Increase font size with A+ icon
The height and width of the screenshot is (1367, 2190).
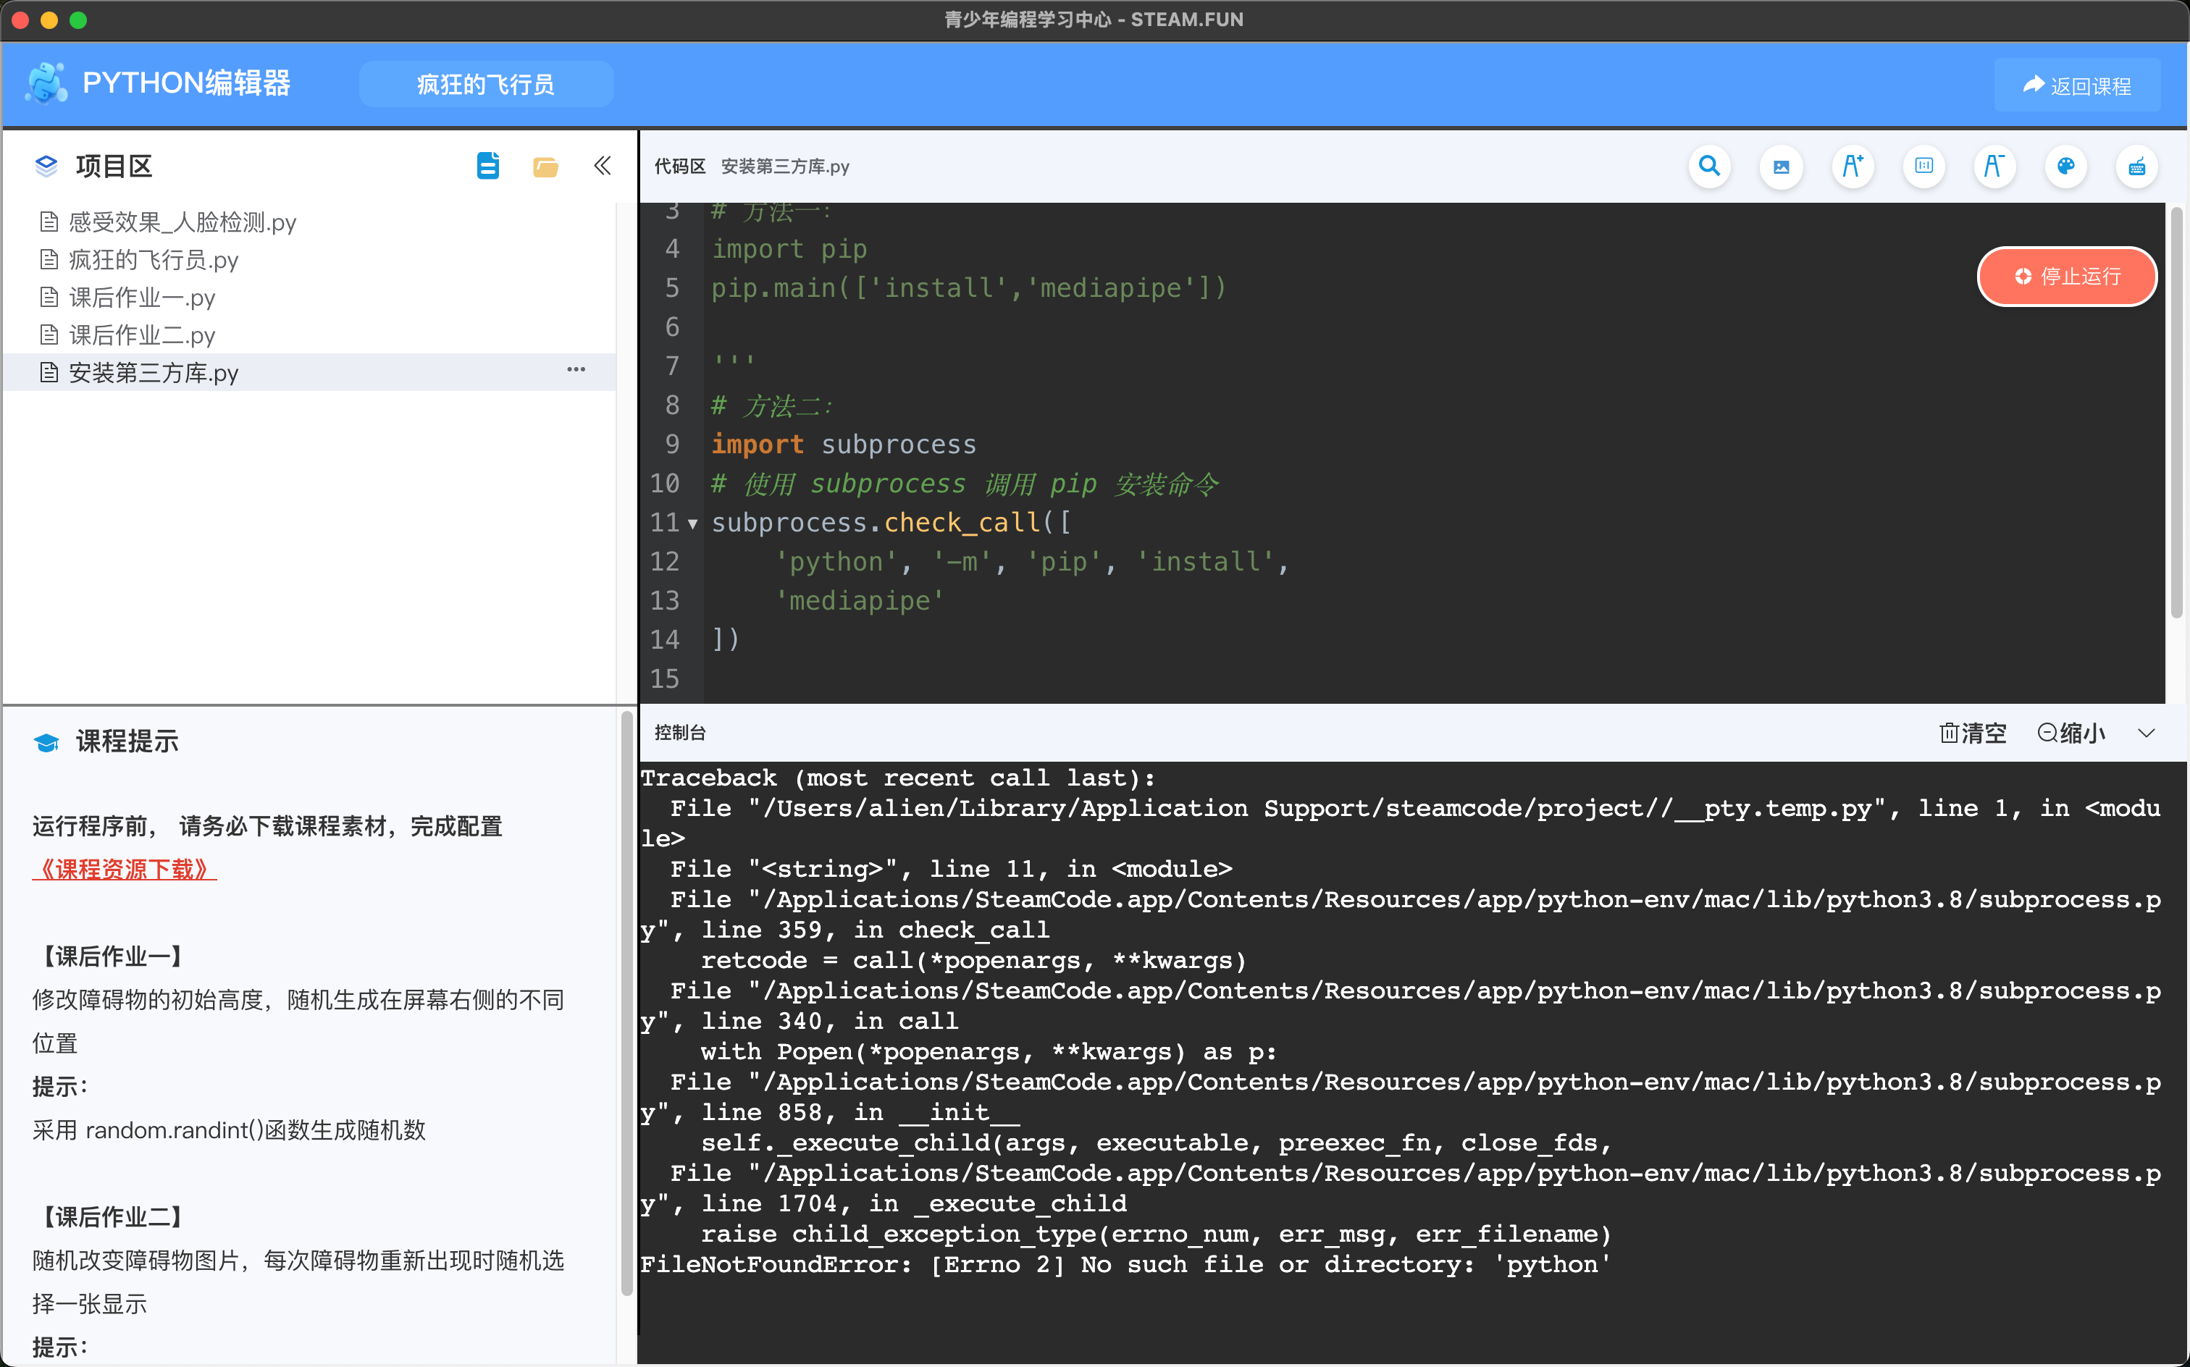pos(1852,167)
